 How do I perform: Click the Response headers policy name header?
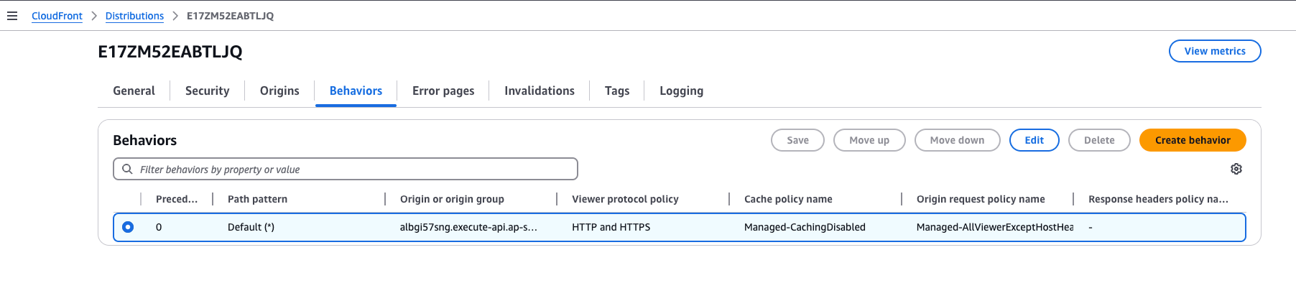pyautogui.click(x=1158, y=199)
